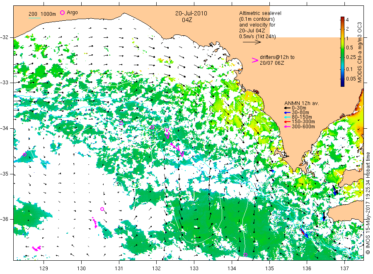Click the -32 latitude axis label

(x=4, y=37)
